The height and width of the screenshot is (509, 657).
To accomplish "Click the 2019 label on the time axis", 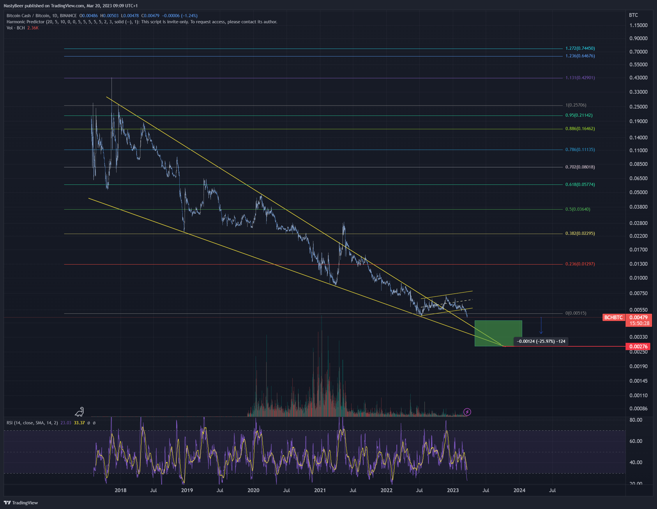I will click(187, 490).
